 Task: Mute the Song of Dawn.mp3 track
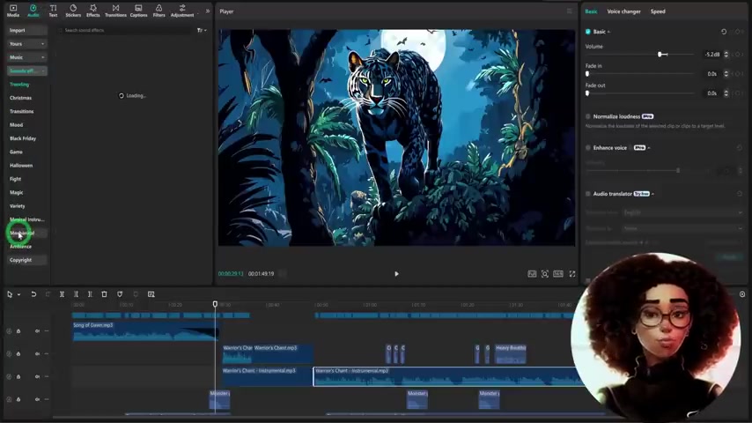[37, 330]
